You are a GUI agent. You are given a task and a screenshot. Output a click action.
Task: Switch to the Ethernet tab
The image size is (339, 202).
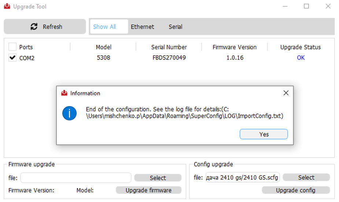pos(143,27)
